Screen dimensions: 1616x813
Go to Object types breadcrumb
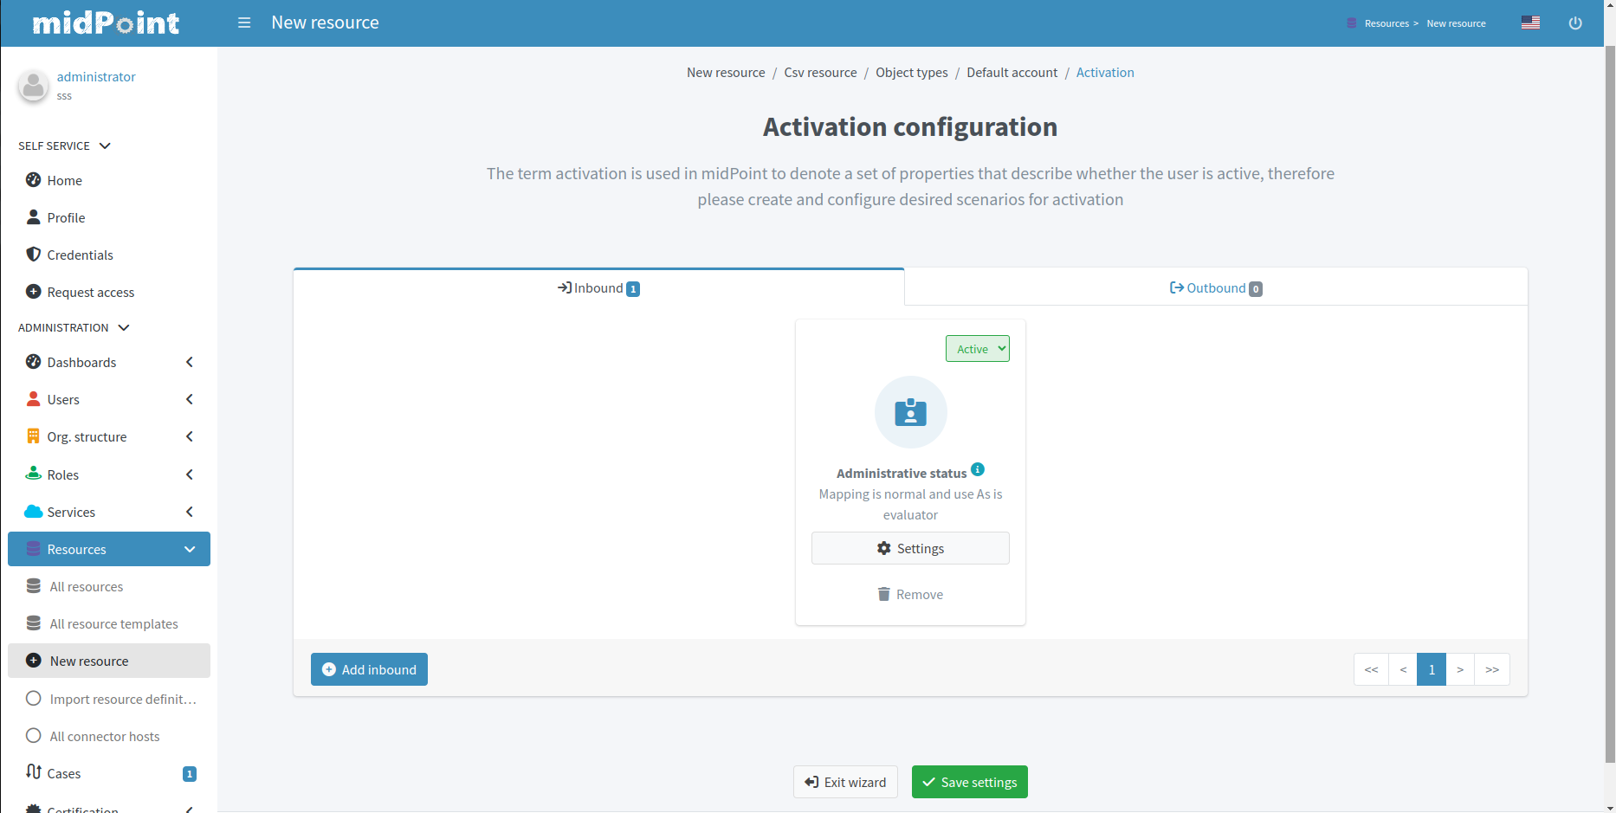pos(911,73)
